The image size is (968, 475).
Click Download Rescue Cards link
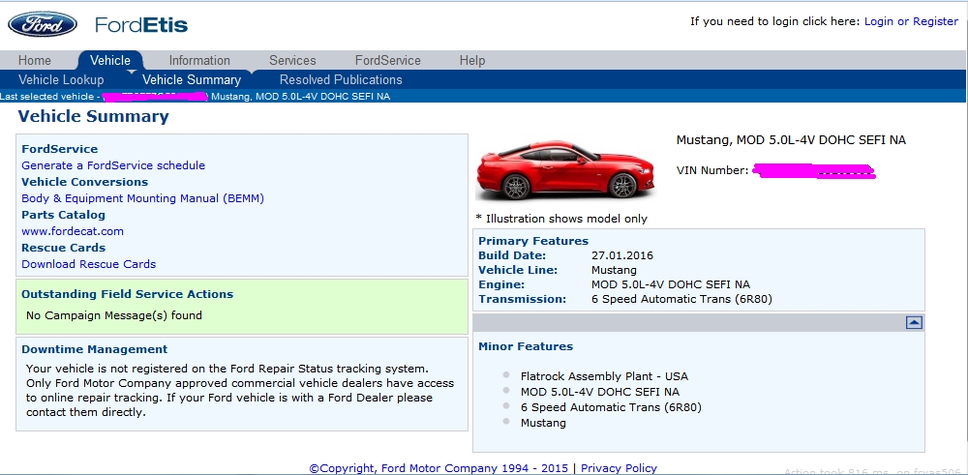tap(88, 264)
